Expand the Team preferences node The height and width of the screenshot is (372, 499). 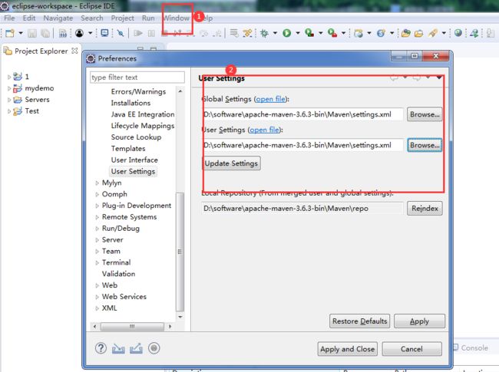[97, 252]
